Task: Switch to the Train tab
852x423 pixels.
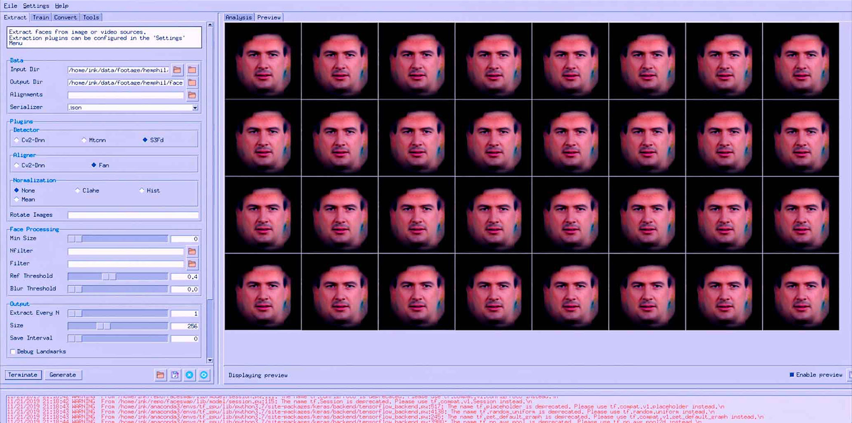Action: 41,17
